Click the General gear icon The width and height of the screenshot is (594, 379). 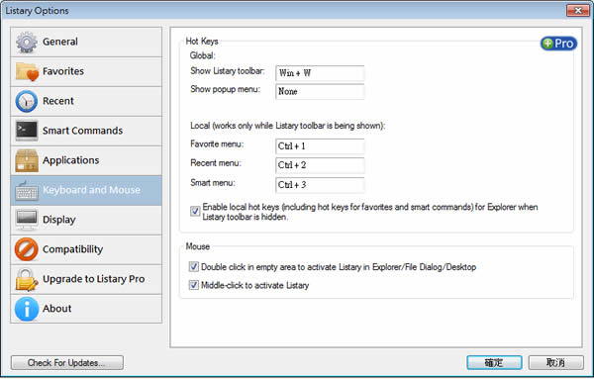[27, 42]
